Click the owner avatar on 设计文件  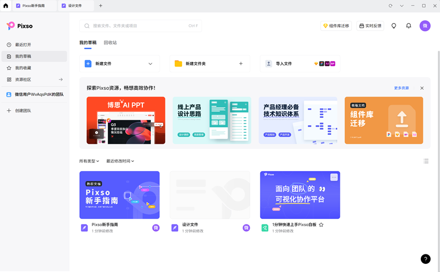click(x=246, y=228)
